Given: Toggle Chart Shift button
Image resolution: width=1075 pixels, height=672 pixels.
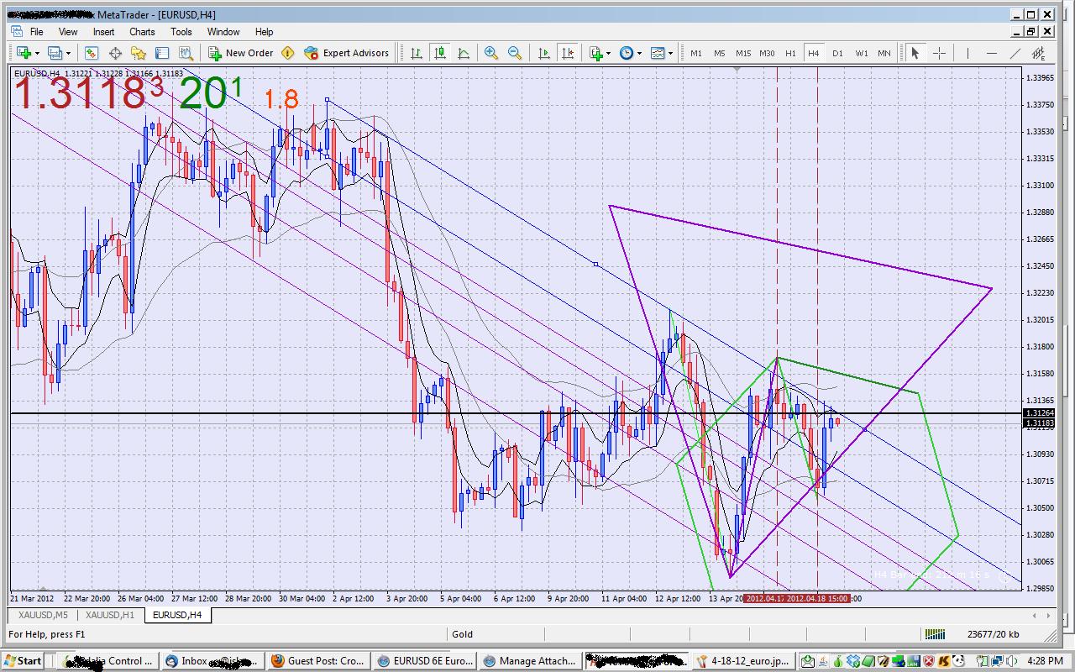Looking at the screenshot, I should (568, 53).
